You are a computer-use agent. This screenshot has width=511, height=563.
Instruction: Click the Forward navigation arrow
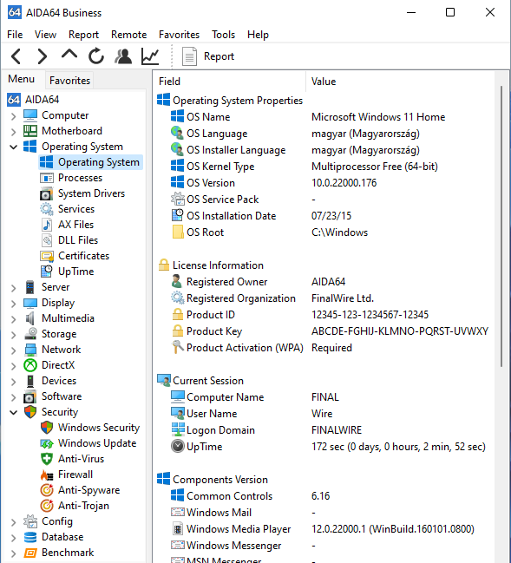pos(43,56)
